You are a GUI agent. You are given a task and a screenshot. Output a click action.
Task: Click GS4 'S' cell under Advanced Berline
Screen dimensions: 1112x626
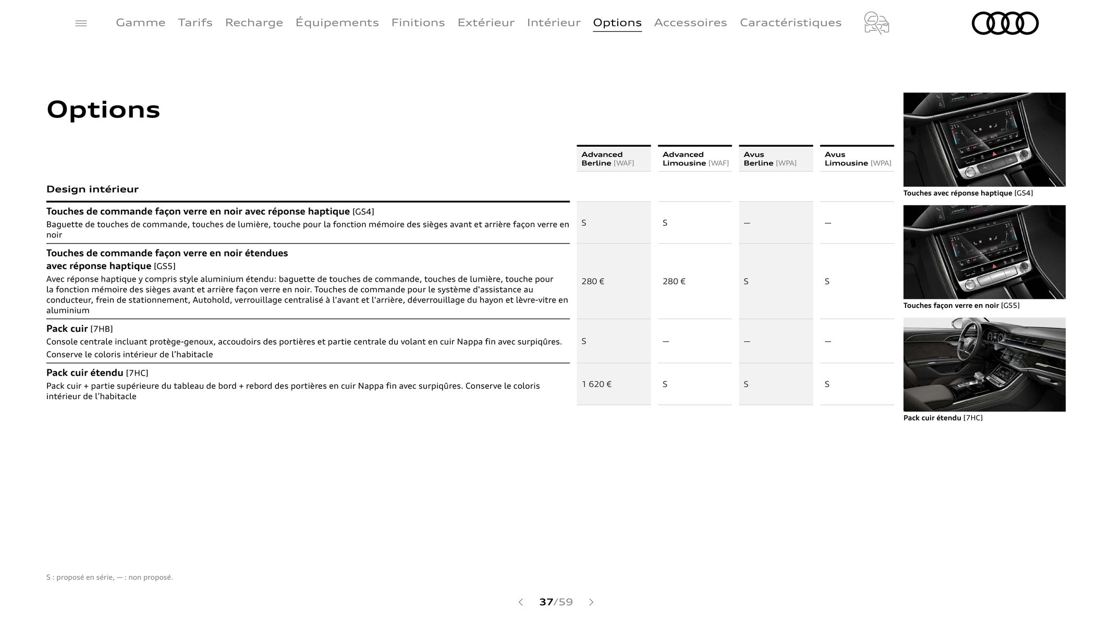(614, 223)
